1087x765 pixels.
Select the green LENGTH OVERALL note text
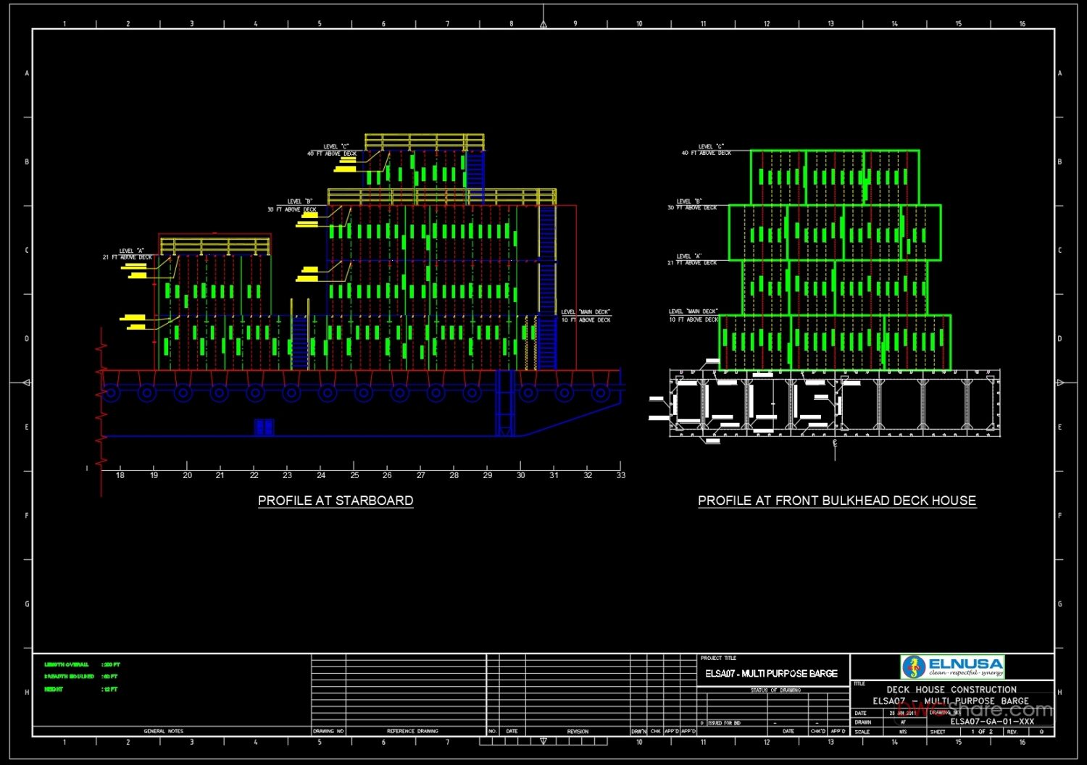67,664
